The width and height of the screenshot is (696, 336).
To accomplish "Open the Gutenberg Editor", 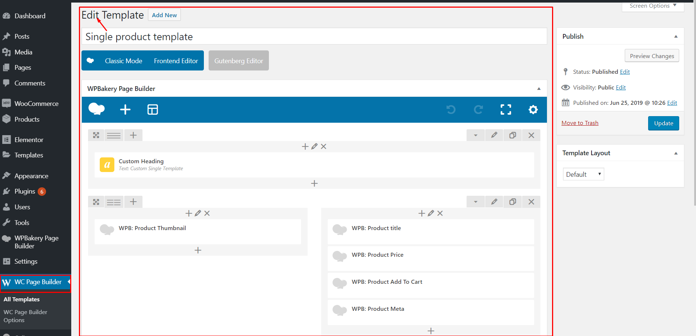I will (239, 61).
